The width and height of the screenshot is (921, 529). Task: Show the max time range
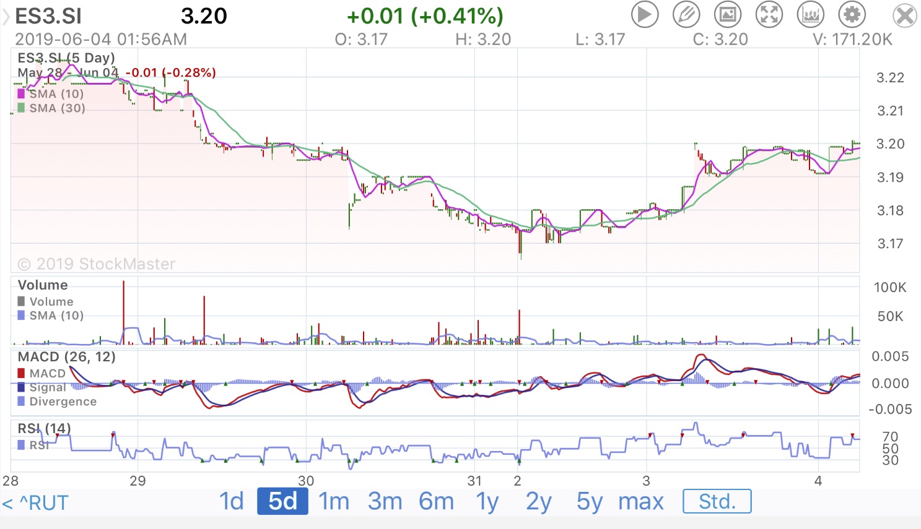tap(641, 501)
